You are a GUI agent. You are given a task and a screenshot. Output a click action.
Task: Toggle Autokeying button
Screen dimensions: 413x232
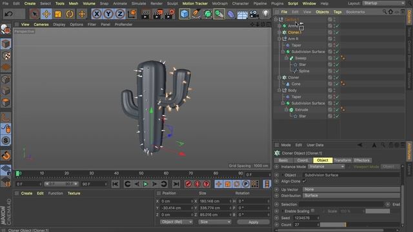197,184
